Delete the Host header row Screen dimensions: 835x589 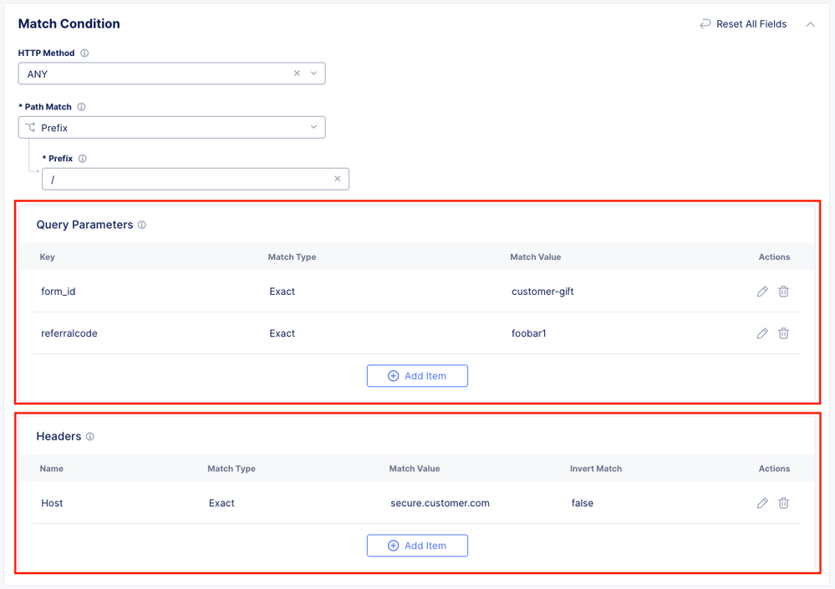click(783, 503)
